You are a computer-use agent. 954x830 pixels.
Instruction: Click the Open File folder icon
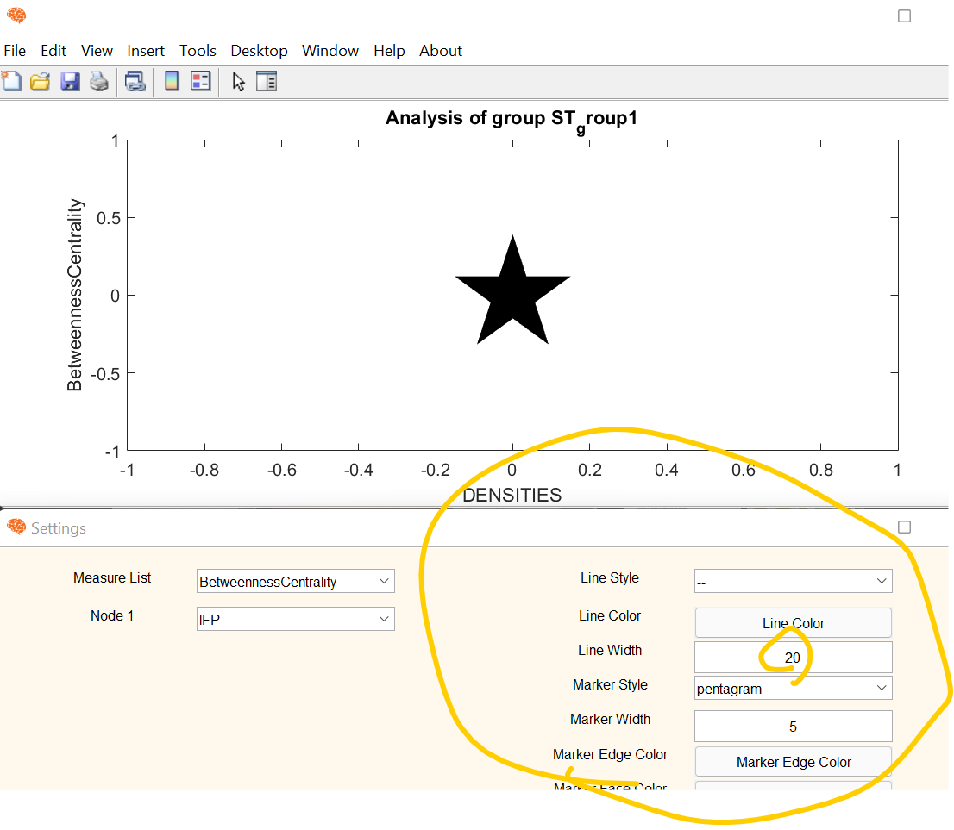[x=40, y=80]
